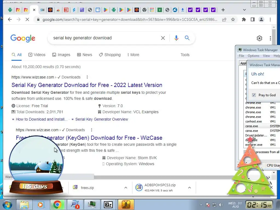The image size is (280, 210).
Task: Open the Windows Start orb
Action: click(x=7, y=205)
